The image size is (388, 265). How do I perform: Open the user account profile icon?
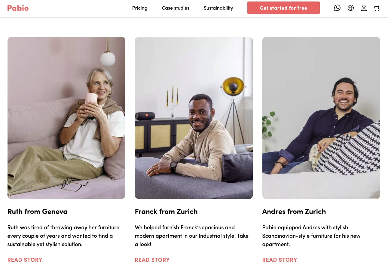(364, 8)
